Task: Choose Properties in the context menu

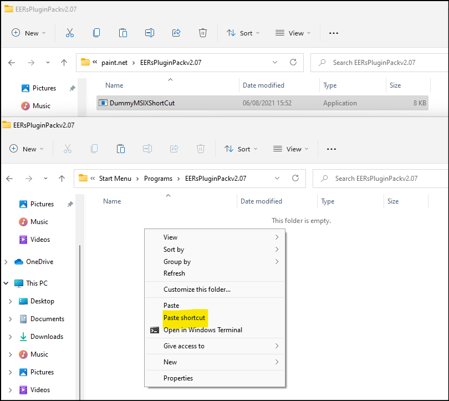Action: [x=178, y=378]
